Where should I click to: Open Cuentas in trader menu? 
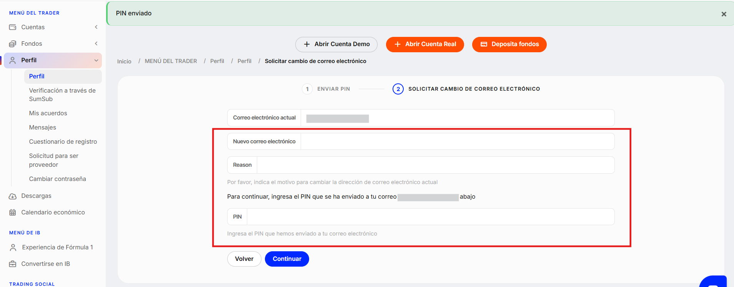coord(53,27)
